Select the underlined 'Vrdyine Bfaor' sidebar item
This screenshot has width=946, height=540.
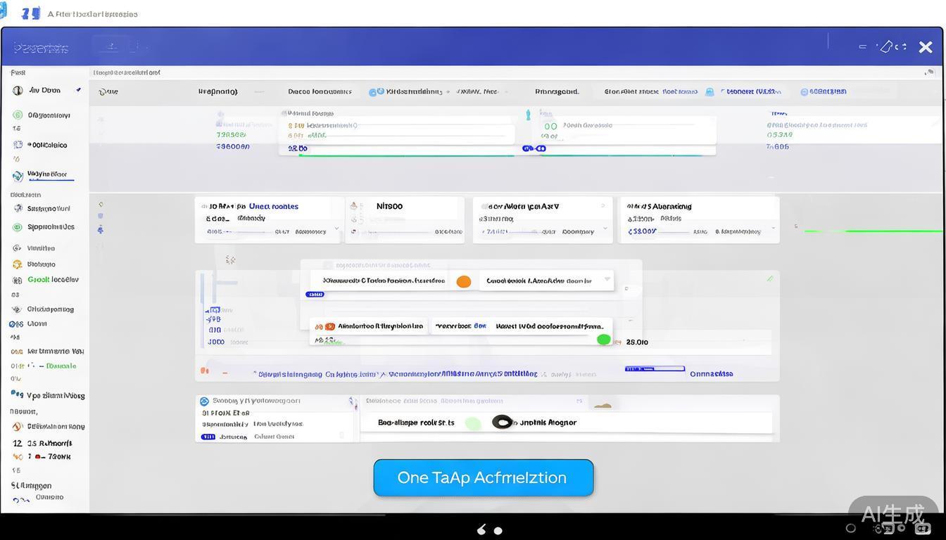47,174
